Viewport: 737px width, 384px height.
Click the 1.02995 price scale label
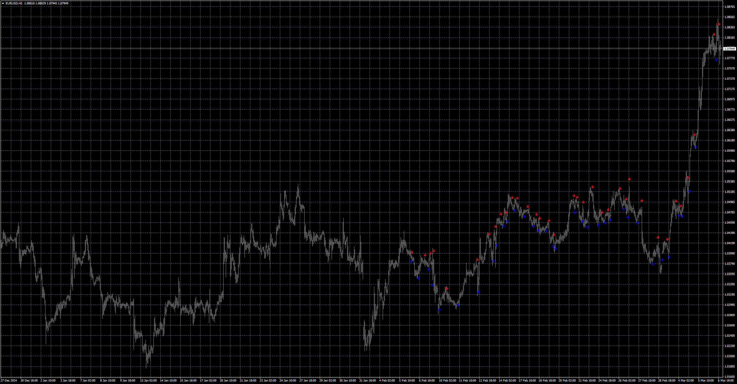[730, 305]
